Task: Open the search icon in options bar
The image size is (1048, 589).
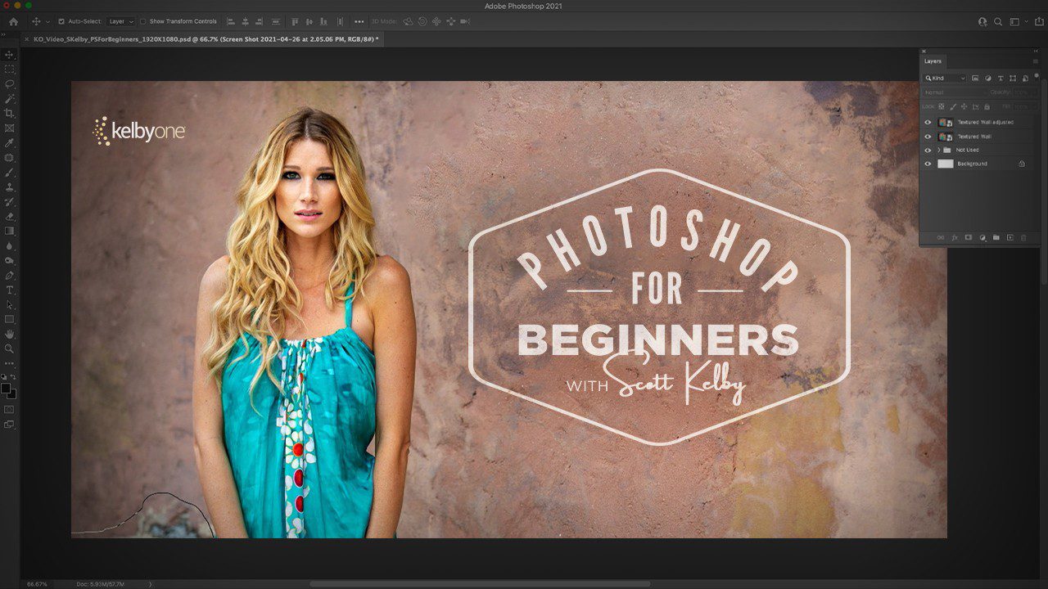Action: click(x=998, y=21)
